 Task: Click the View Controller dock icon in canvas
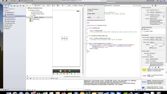click(x=61, y=71)
